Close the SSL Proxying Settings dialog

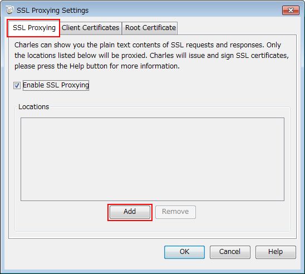(x=291, y=11)
